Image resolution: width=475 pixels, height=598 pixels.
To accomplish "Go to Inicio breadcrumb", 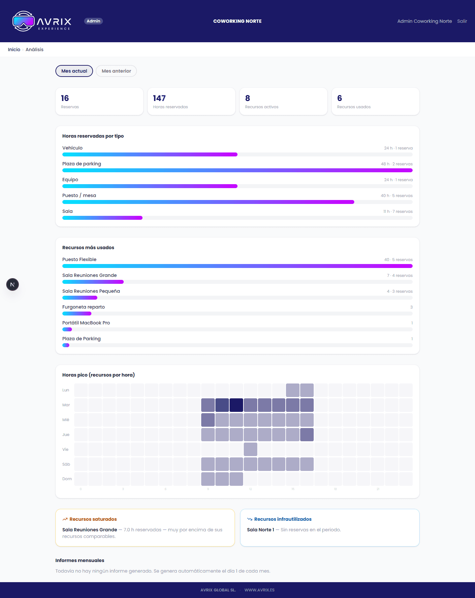I will coord(14,50).
